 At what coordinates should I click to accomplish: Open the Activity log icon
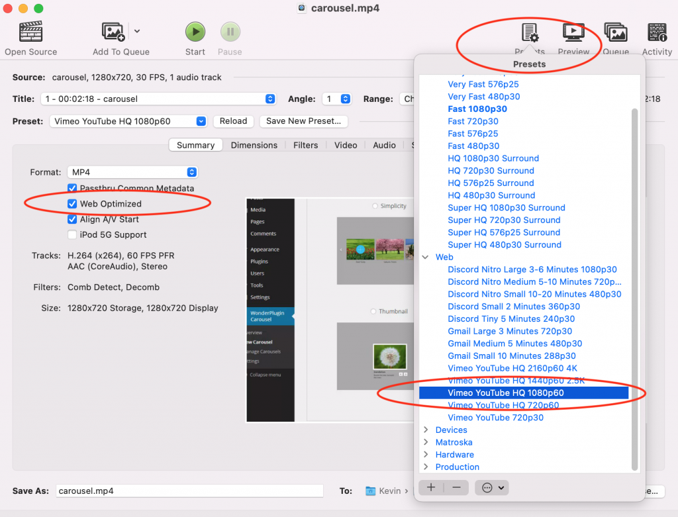[x=656, y=31]
